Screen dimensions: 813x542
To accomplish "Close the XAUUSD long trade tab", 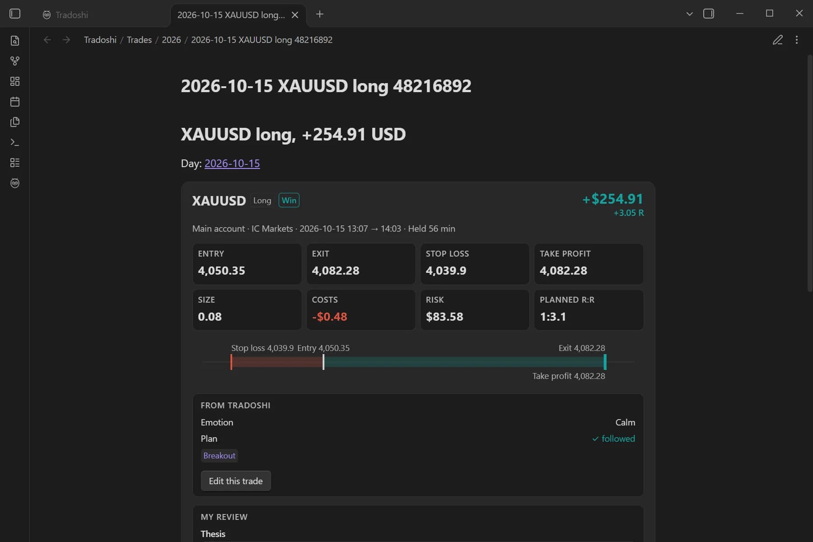I will coord(295,15).
